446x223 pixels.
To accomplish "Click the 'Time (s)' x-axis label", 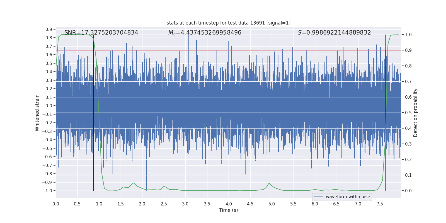I will tap(229, 210).
